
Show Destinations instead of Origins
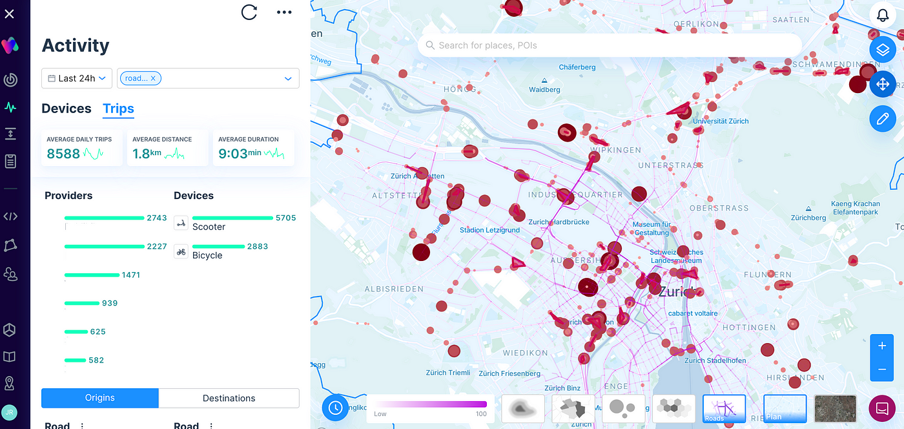[x=229, y=398]
